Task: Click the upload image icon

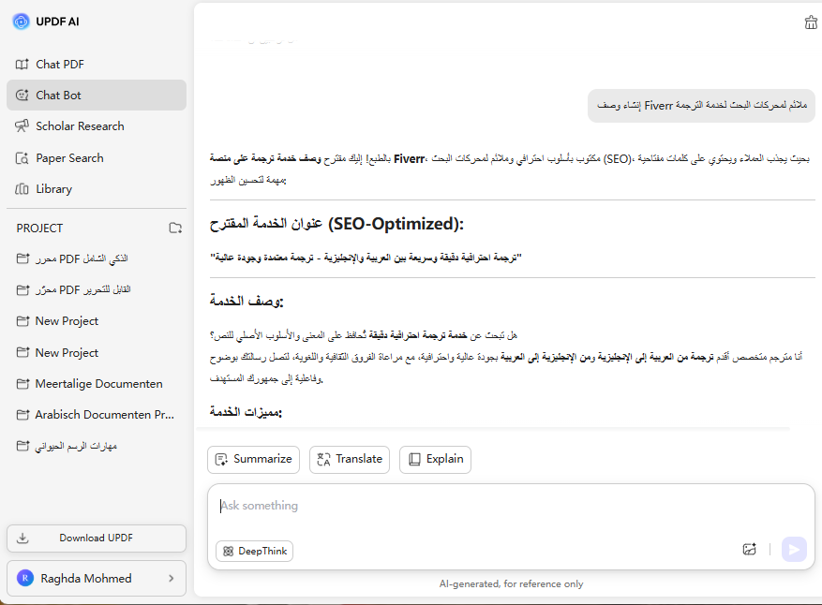Action: click(x=750, y=549)
